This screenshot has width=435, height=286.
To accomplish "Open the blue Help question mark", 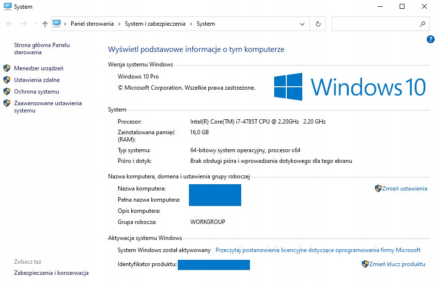I will pos(431,39).
